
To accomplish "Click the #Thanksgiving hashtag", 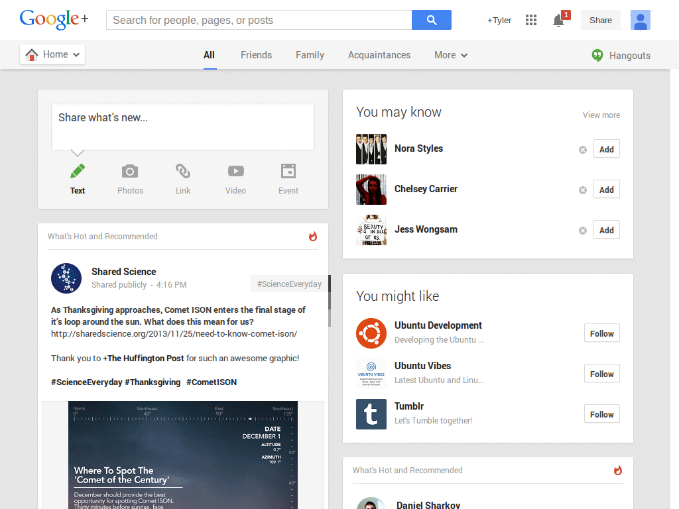I will coord(153,382).
